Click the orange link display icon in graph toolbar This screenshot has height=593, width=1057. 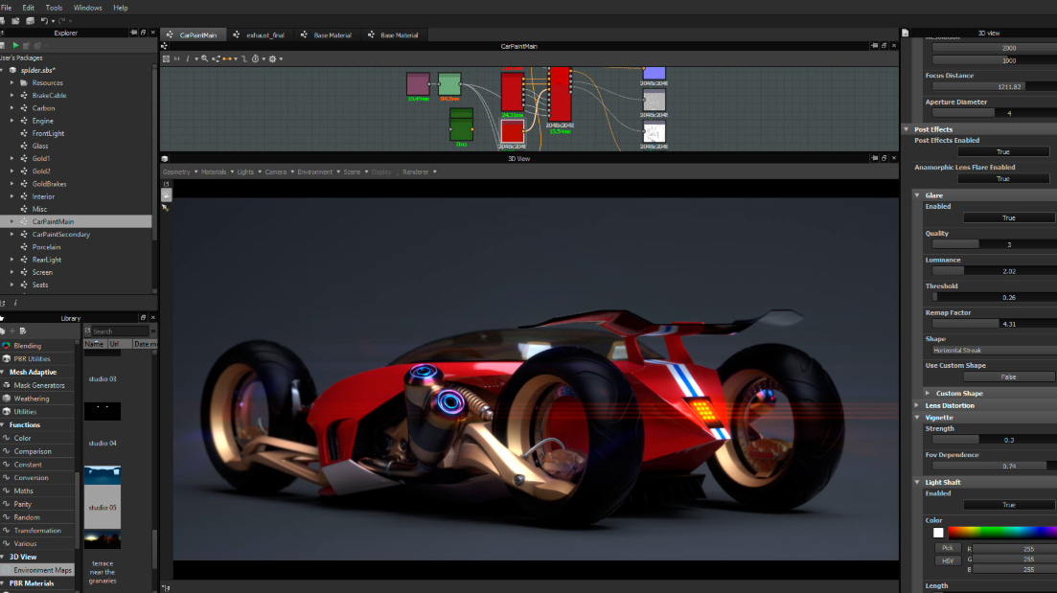(x=227, y=58)
